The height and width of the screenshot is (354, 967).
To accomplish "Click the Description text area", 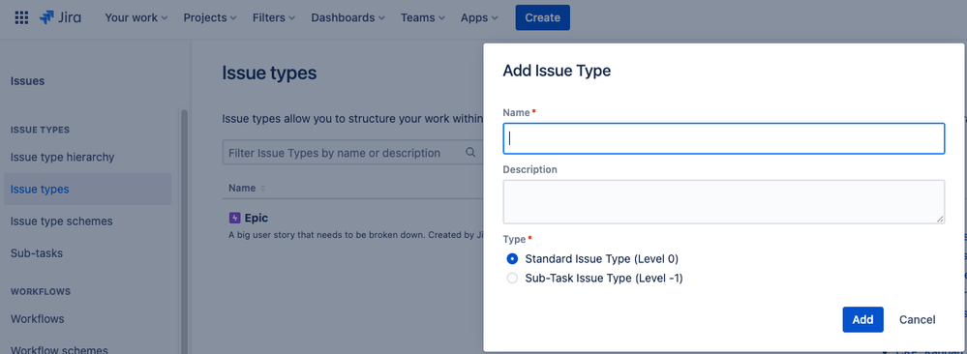I will click(723, 202).
